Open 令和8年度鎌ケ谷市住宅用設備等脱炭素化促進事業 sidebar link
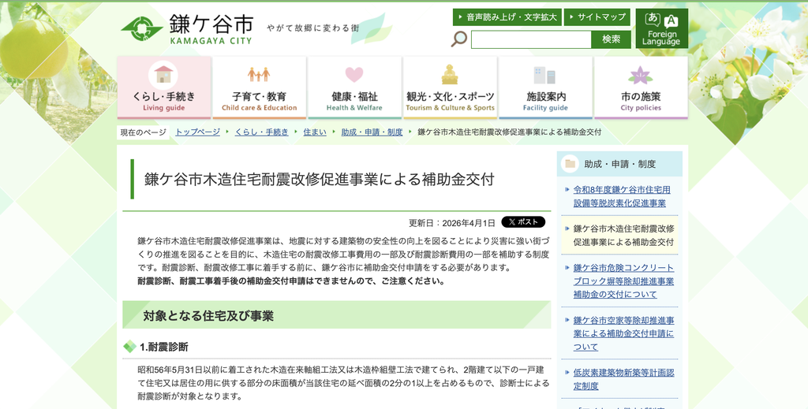 tap(622, 196)
